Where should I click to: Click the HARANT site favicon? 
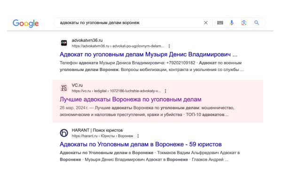[64, 133]
